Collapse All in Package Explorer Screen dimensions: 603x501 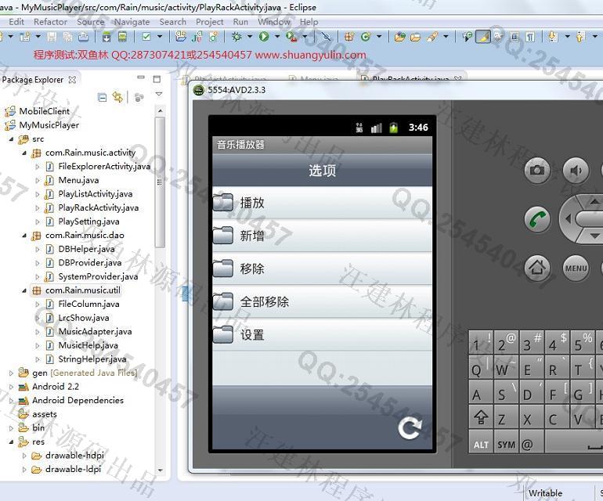point(103,98)
